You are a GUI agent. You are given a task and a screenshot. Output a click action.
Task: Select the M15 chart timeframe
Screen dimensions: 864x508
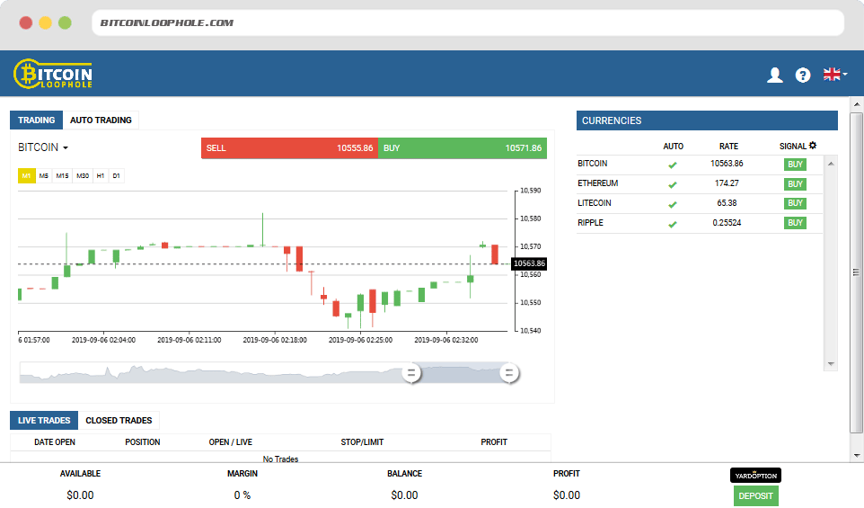pyautogui.click(x=62, y=176)
